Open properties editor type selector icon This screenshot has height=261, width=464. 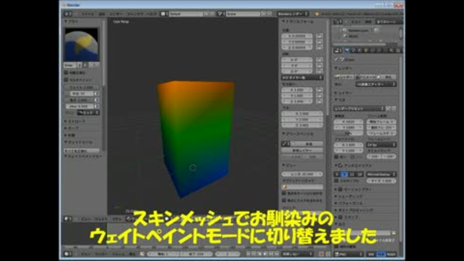[338, 51]
